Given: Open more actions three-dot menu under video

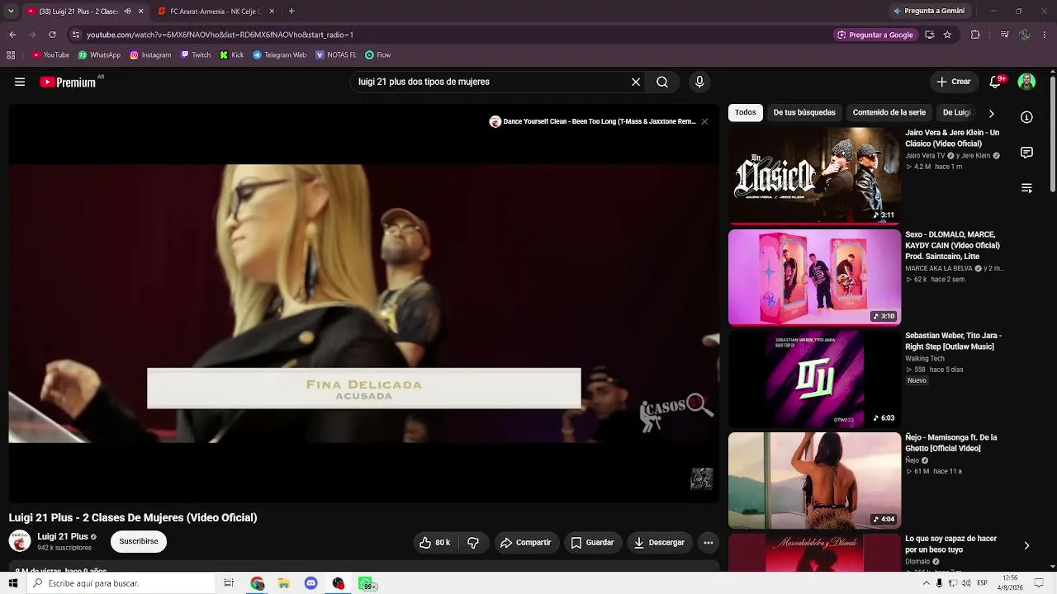Looking at the screenshot, I should click(709, 542).
